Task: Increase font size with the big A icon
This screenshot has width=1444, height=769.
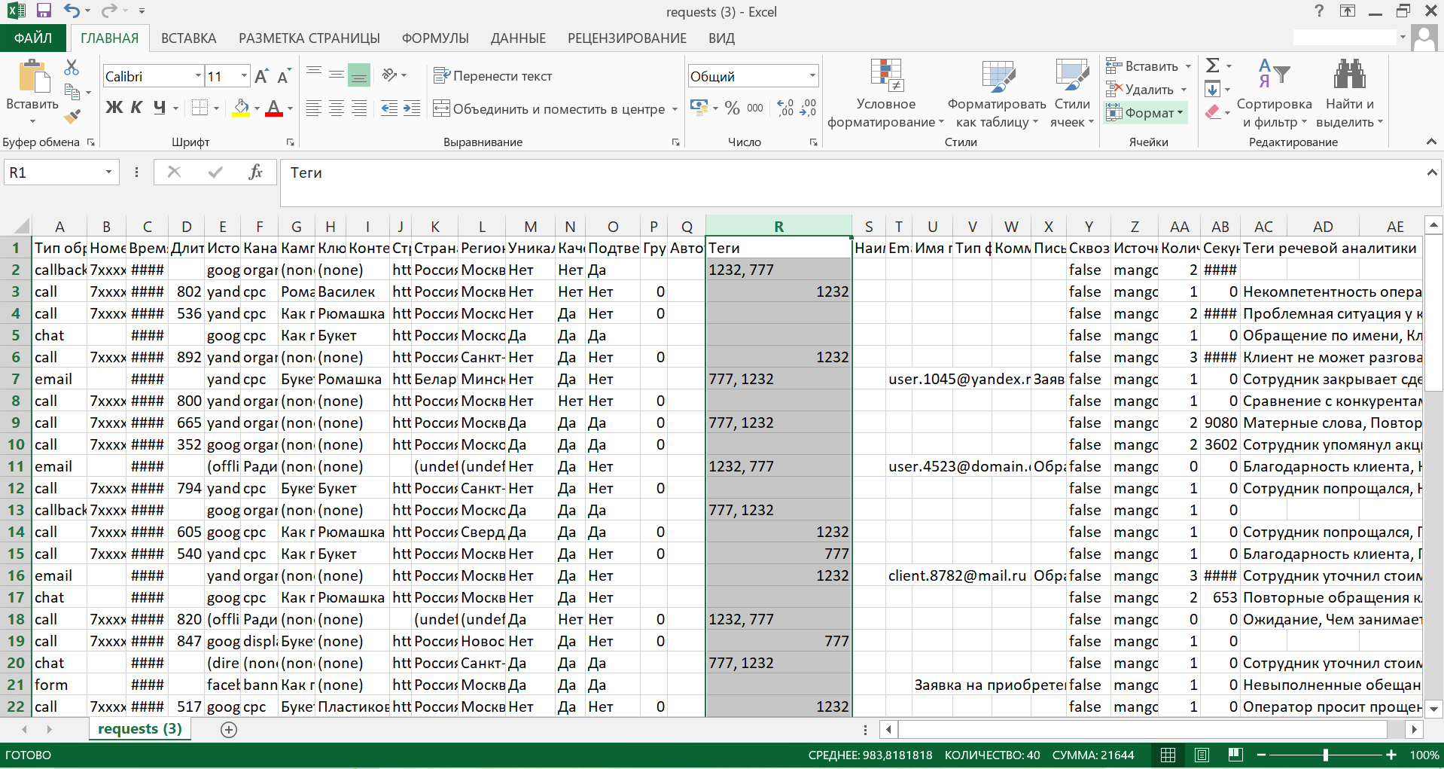Action: pos(261,76)
